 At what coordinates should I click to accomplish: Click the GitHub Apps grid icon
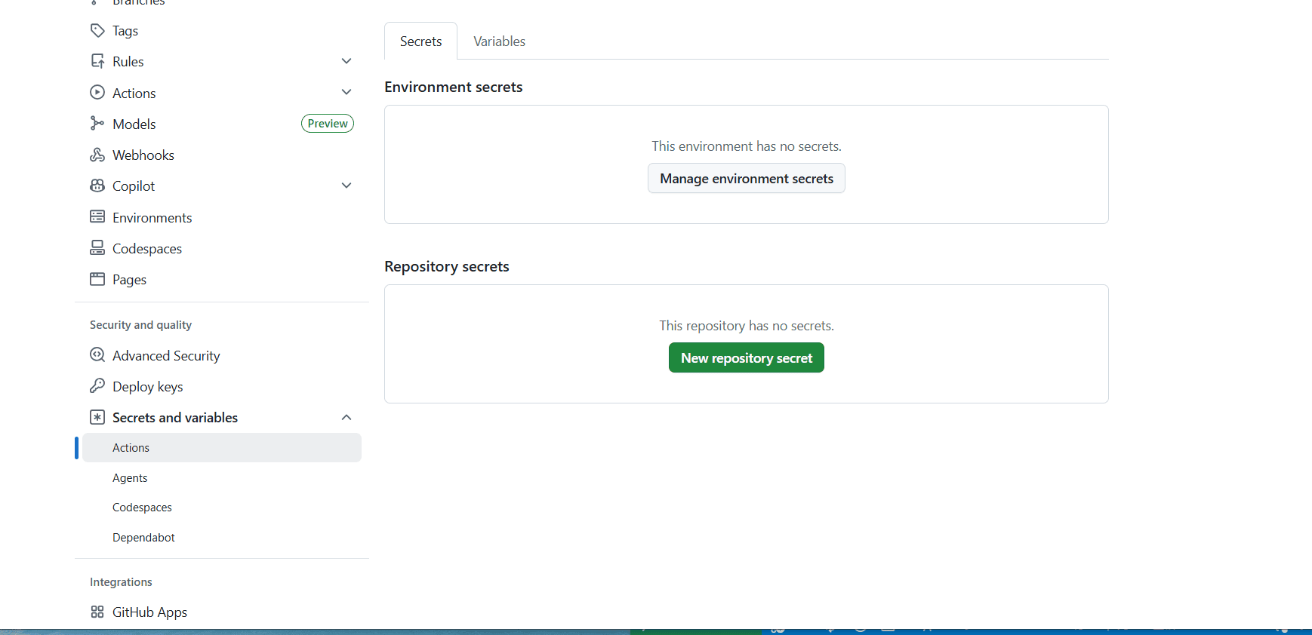point(97,612)
